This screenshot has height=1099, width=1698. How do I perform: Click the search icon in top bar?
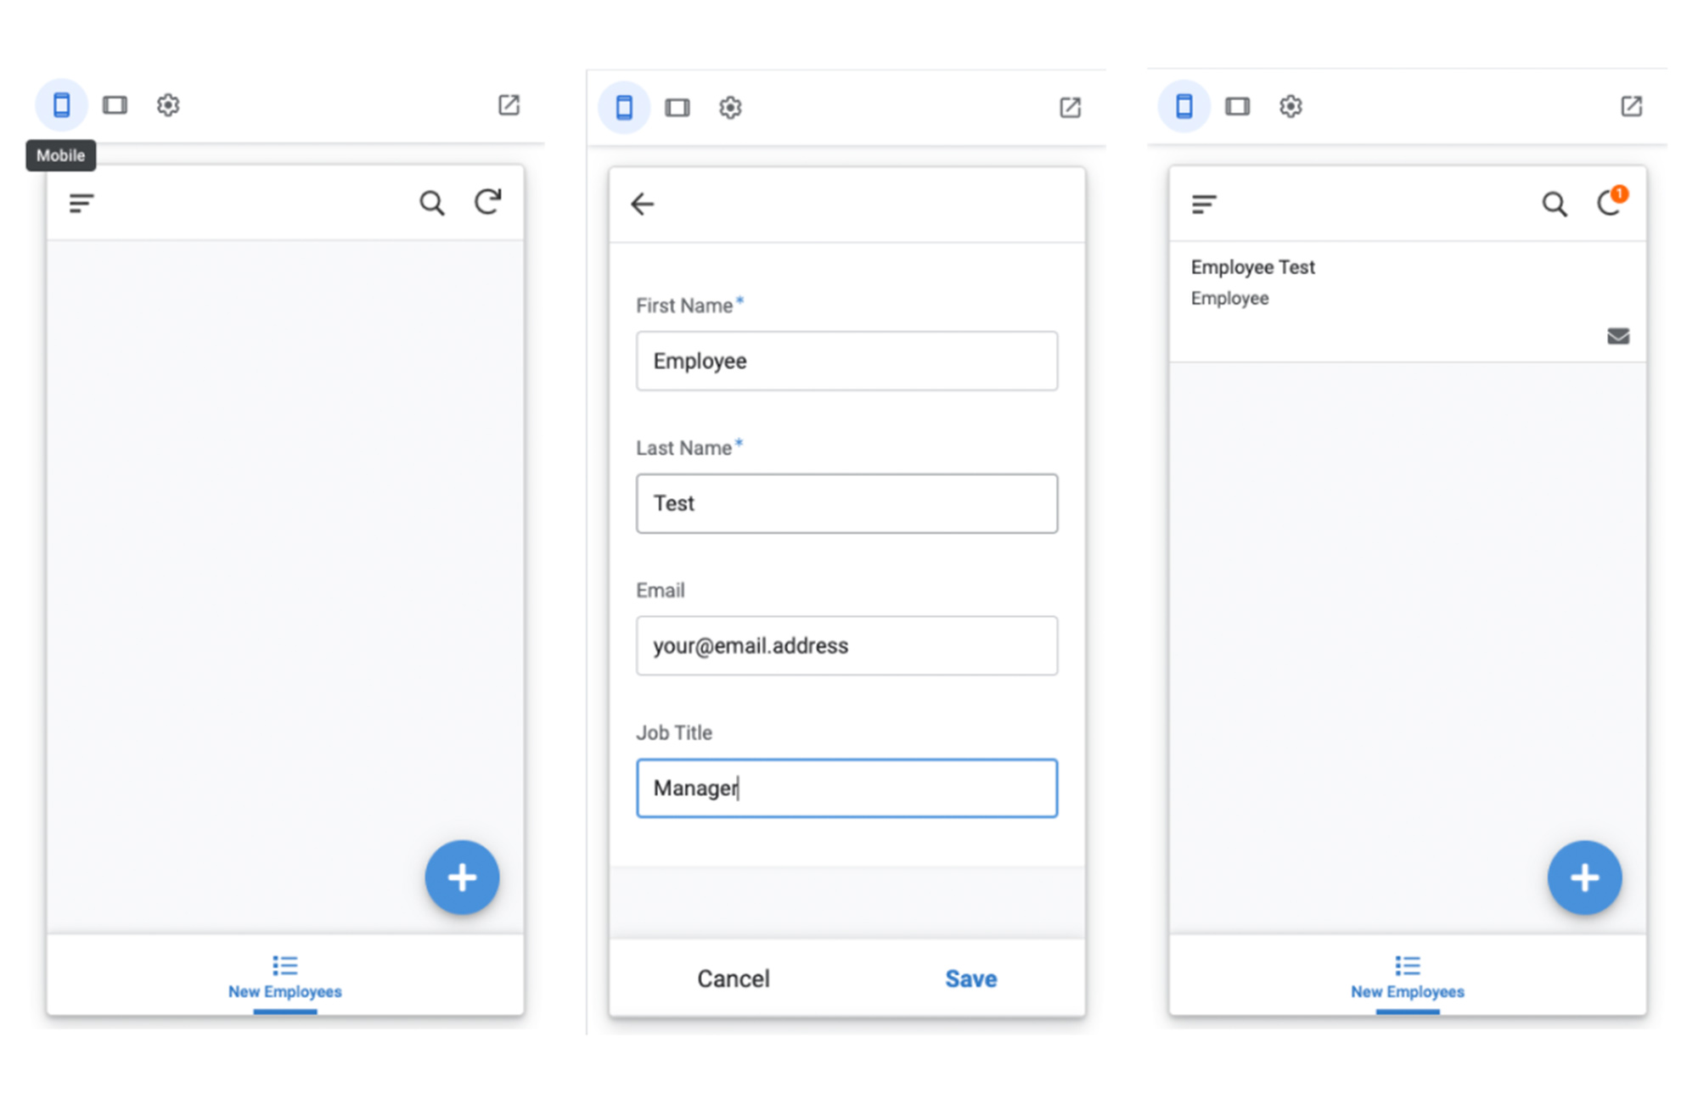click(432, 200)
